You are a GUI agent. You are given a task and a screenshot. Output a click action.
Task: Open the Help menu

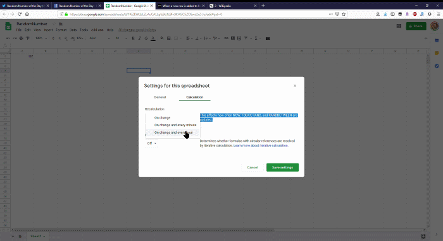click(x=110, y=30)
